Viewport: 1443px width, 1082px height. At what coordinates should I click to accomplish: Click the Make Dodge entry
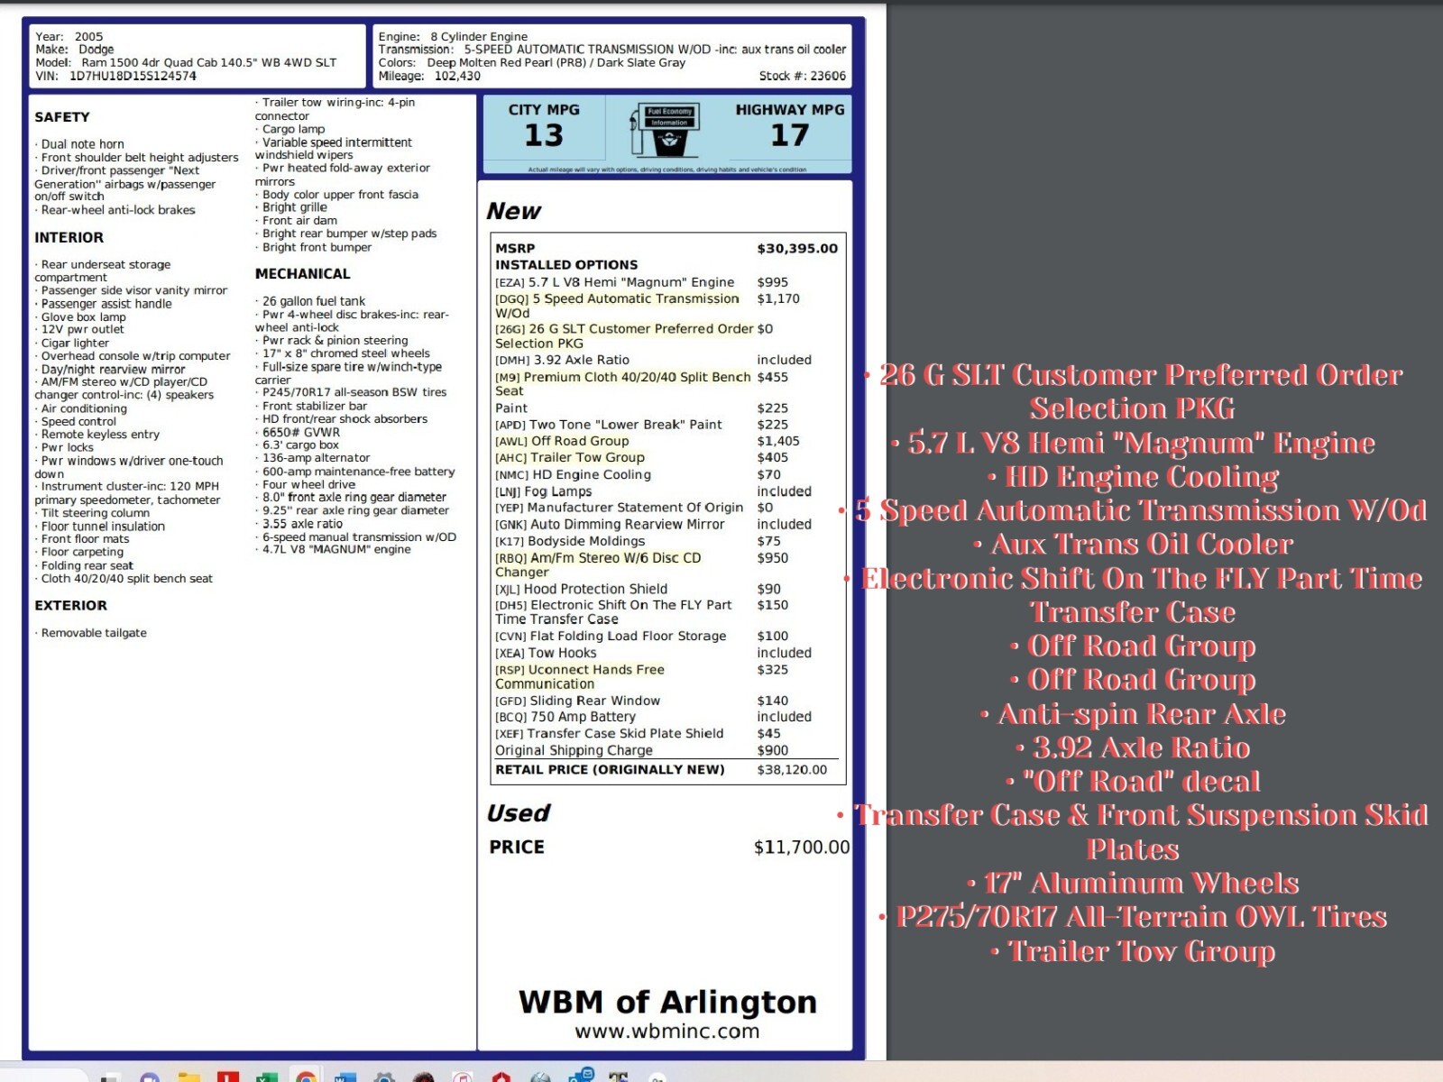click(x=75, y=50)
